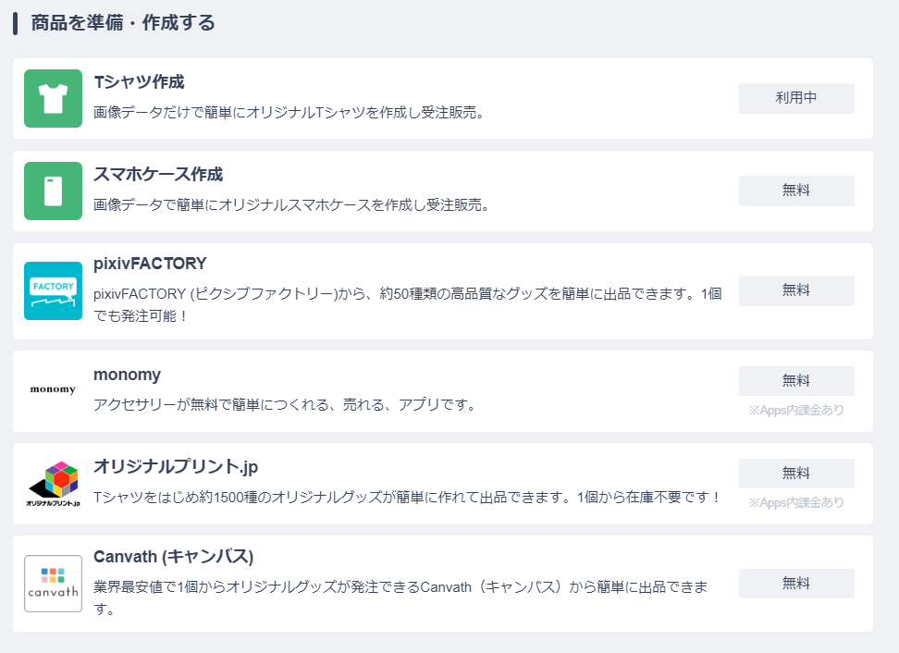Click the 無料 button for オリジナルプリント.jp
Viewport: 899px width, 653px height.
[796, 473]
